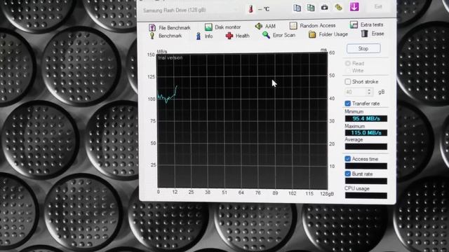Enable the Short stroke checkbox
The width and height of the screenshot is (449, 252).
point(348,82)
